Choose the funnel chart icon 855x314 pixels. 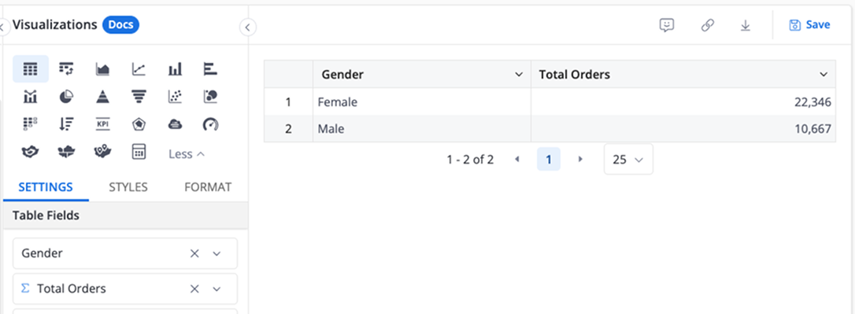coord(139,97)
